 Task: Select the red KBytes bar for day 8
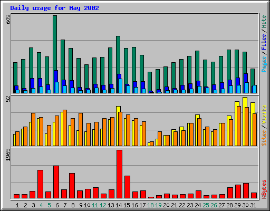[x=72, y=186]
